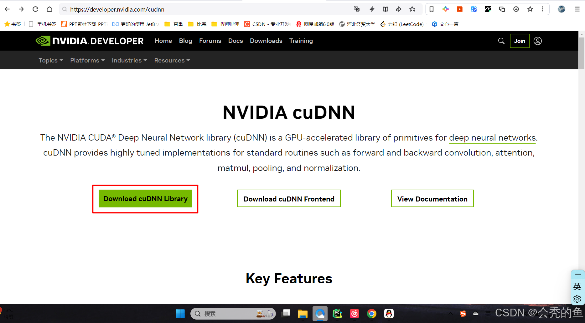Open the red PDF extension icon
The height and width of the screenshot is (323, 585).
click(460, 9)
